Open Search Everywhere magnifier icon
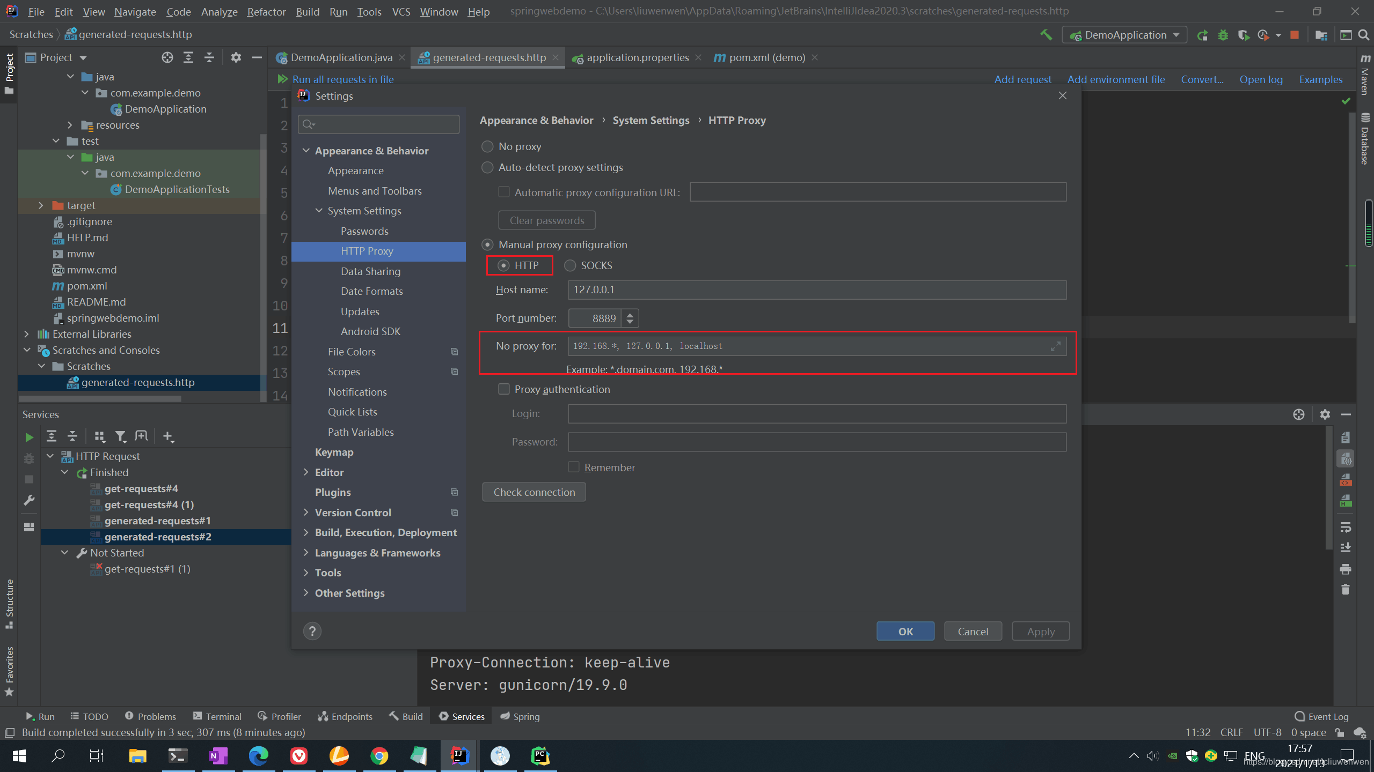The image size is (1374, 772). coord(1363,35)
